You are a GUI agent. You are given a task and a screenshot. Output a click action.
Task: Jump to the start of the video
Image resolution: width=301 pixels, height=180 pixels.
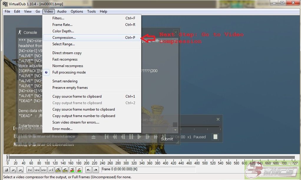30,170
